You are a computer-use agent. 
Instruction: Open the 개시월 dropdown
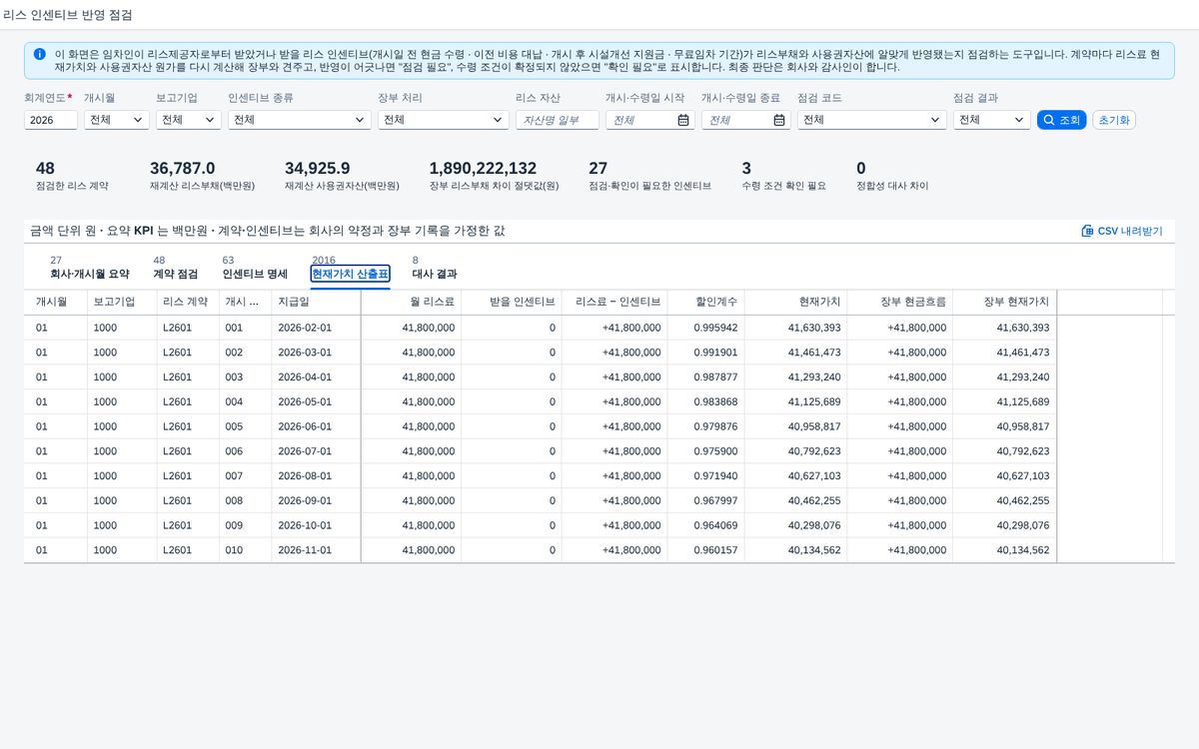pyautogui.click(x=116, y=120)
